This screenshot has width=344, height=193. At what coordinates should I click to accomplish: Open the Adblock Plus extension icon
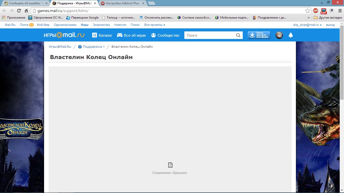pos(316,11)
